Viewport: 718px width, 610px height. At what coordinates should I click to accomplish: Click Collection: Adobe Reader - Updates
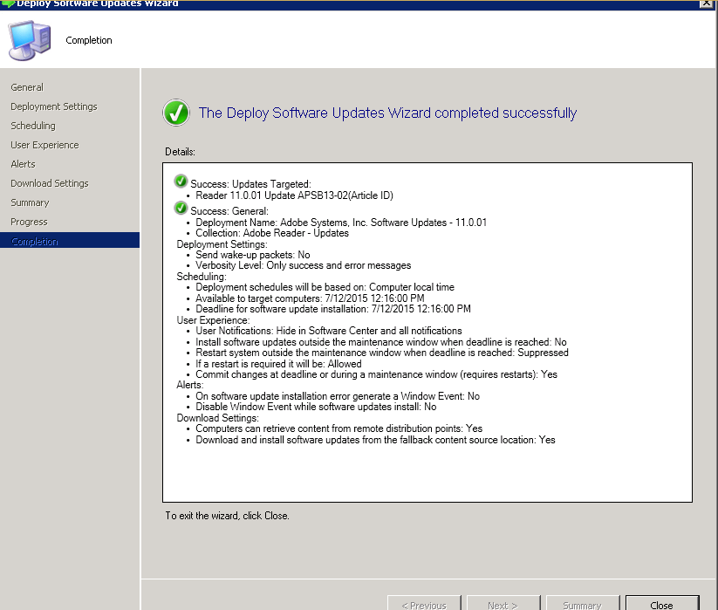pyautogui.click(x=272, y=233)
